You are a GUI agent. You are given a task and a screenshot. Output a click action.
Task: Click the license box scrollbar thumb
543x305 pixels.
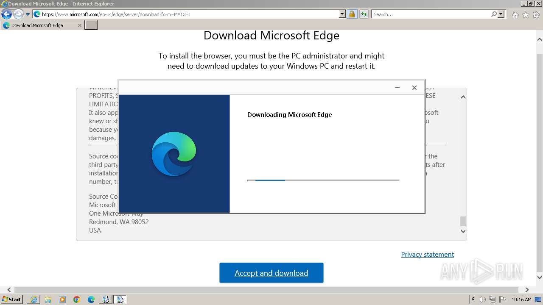[463, 221]
